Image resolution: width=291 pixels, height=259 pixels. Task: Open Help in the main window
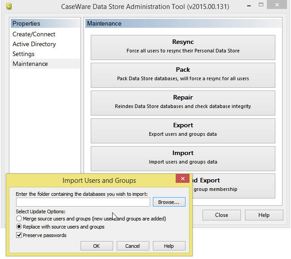click(x=264, y=215)
